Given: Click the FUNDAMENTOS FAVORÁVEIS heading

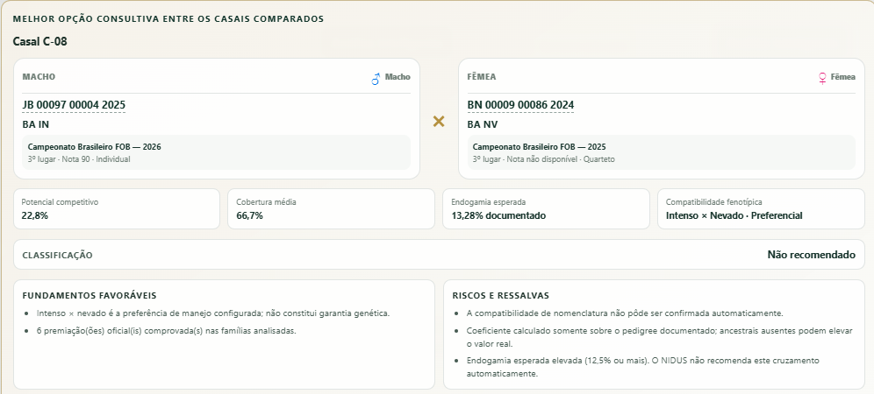Looking at the screenshot, I should point(90,296).
